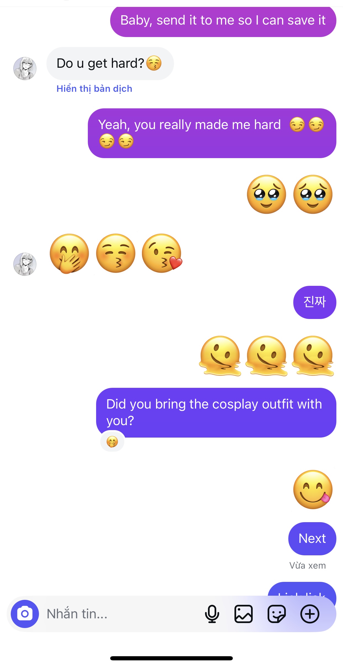Tap the two pleading face emojis message
The width and height of the screenshot is (343, 667).
(x=289, y=194)
